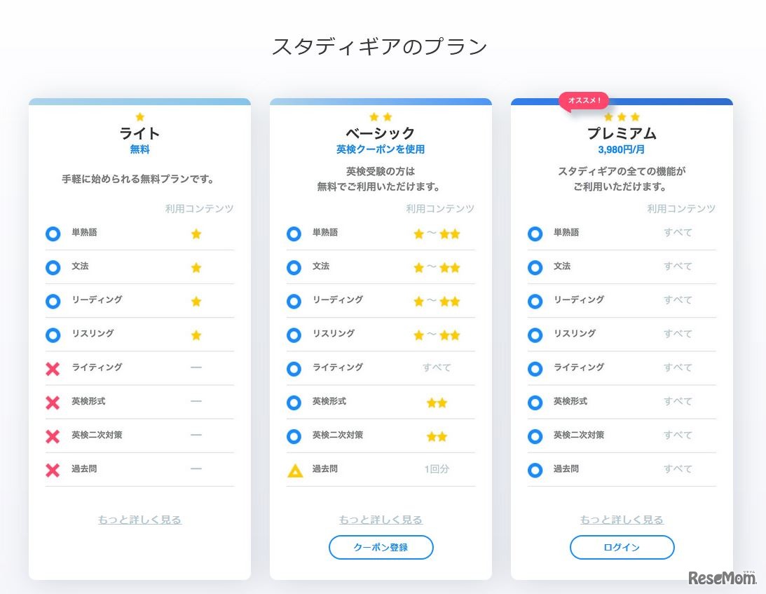Image resolution: width=766 pixels, height=594 pixels.
Task: Toggle the blue circle beside 過去問 in プレミアム
Action: point(535,470)
